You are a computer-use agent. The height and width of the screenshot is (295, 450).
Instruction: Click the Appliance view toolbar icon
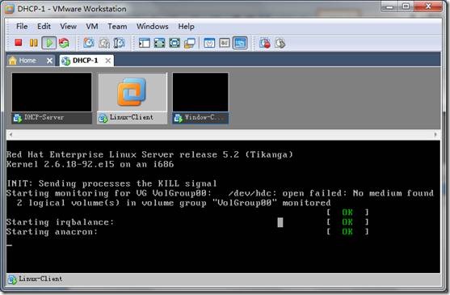pos(225,43)
